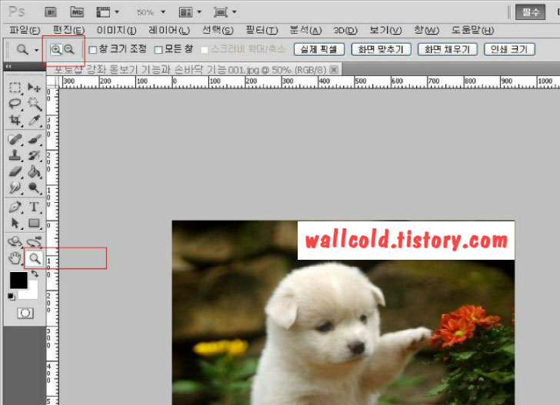Image resolution: width=560 pixels, height=405 pixels.
Task: Select the Horizontal Type tool
Action: pos(35,207)
